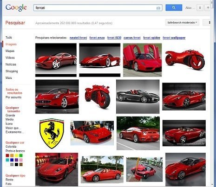Open the notifications counter showing 0
216x187 pixels.
pos(200,8)
